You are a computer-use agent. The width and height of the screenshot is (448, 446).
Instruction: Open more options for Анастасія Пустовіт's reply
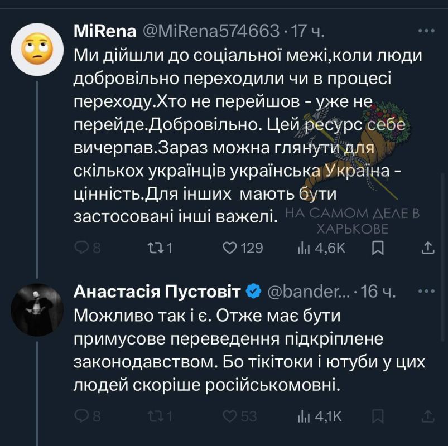426,290
